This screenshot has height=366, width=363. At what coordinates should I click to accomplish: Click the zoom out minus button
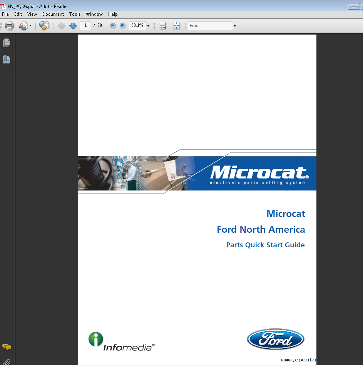tap(113, 25)
